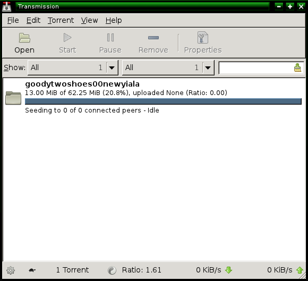Open the View menu
Image resolution: width=308 pixels, height=281 pixels.
(x=89, y=20)
